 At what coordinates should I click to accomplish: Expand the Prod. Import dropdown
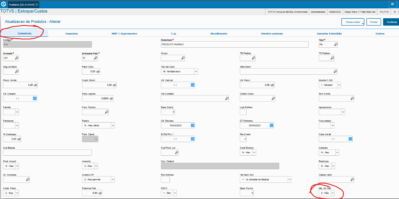pyautogui.click(x=17, y=166)
